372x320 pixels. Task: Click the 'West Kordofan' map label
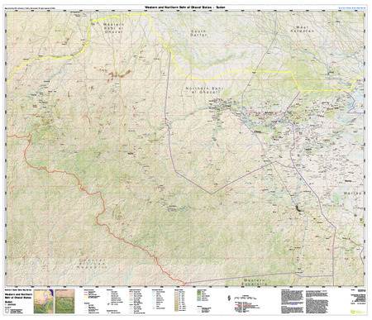[x=303, y=29]
